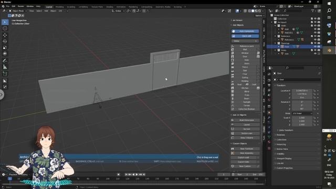Click the Door add-object entry
The image size is (336, 189).
click(245, 57)
